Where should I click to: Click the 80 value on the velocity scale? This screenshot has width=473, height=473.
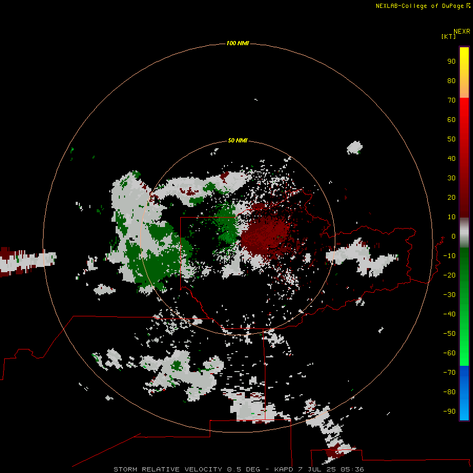[451, 80]
